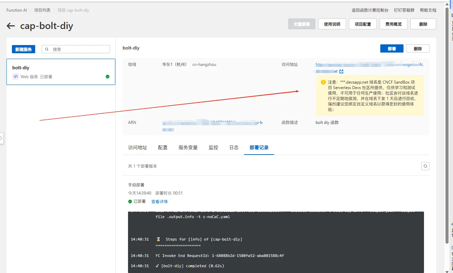
Task: View 费用概览
Action: pyautogui.click(x=394, y=24)
